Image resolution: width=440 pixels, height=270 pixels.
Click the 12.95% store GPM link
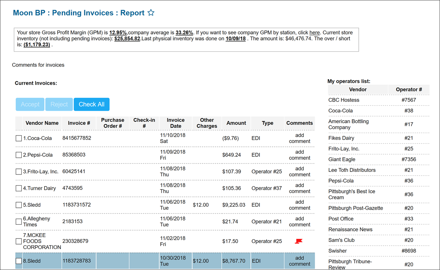(x=118, y=33)
